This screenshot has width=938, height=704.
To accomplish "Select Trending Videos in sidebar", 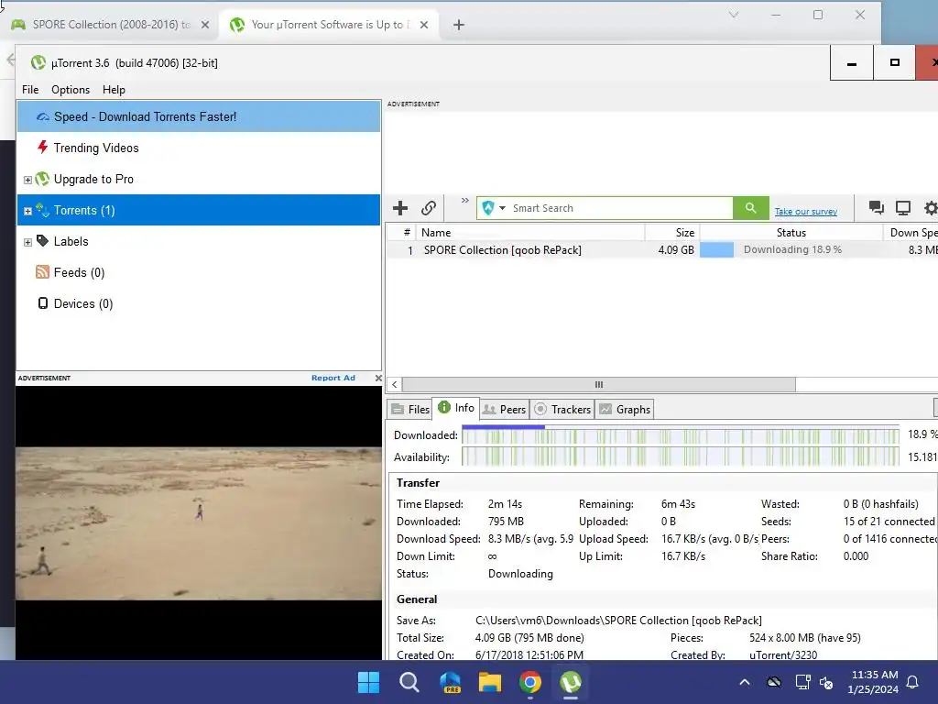I will point(199,148).
